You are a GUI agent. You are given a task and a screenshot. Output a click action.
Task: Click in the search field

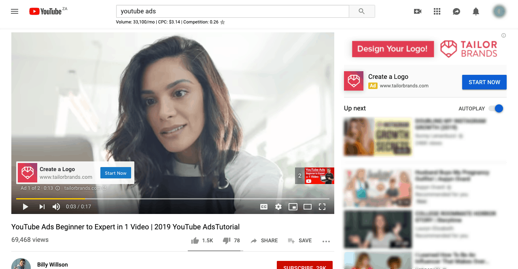[233, 11]
